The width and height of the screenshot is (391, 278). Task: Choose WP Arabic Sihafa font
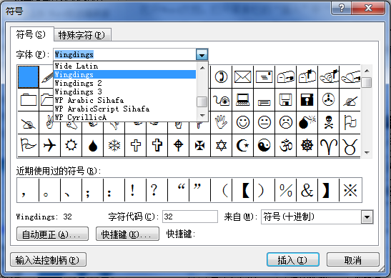tap(125, 100)
